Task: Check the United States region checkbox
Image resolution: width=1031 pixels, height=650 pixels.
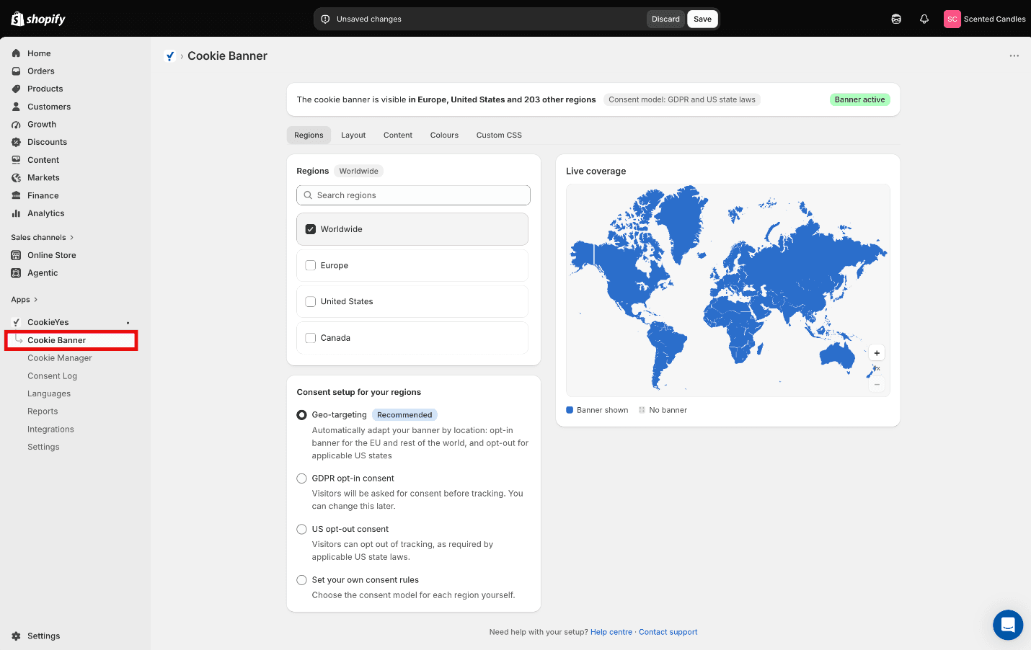Action: tap(311, 301)
